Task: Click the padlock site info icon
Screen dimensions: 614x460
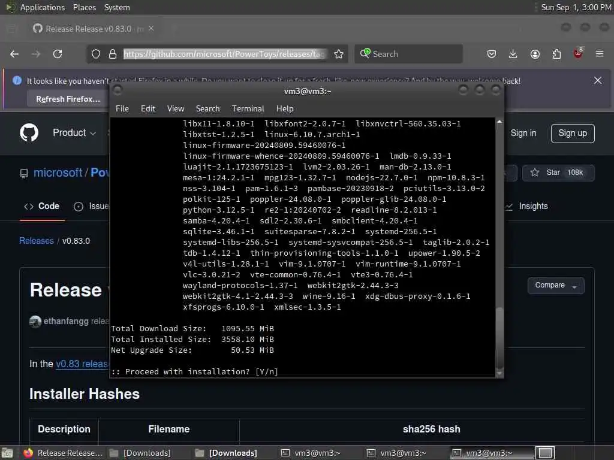Action: [113, 54]
